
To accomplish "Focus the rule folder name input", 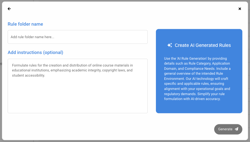I will [x=78, y=37].
